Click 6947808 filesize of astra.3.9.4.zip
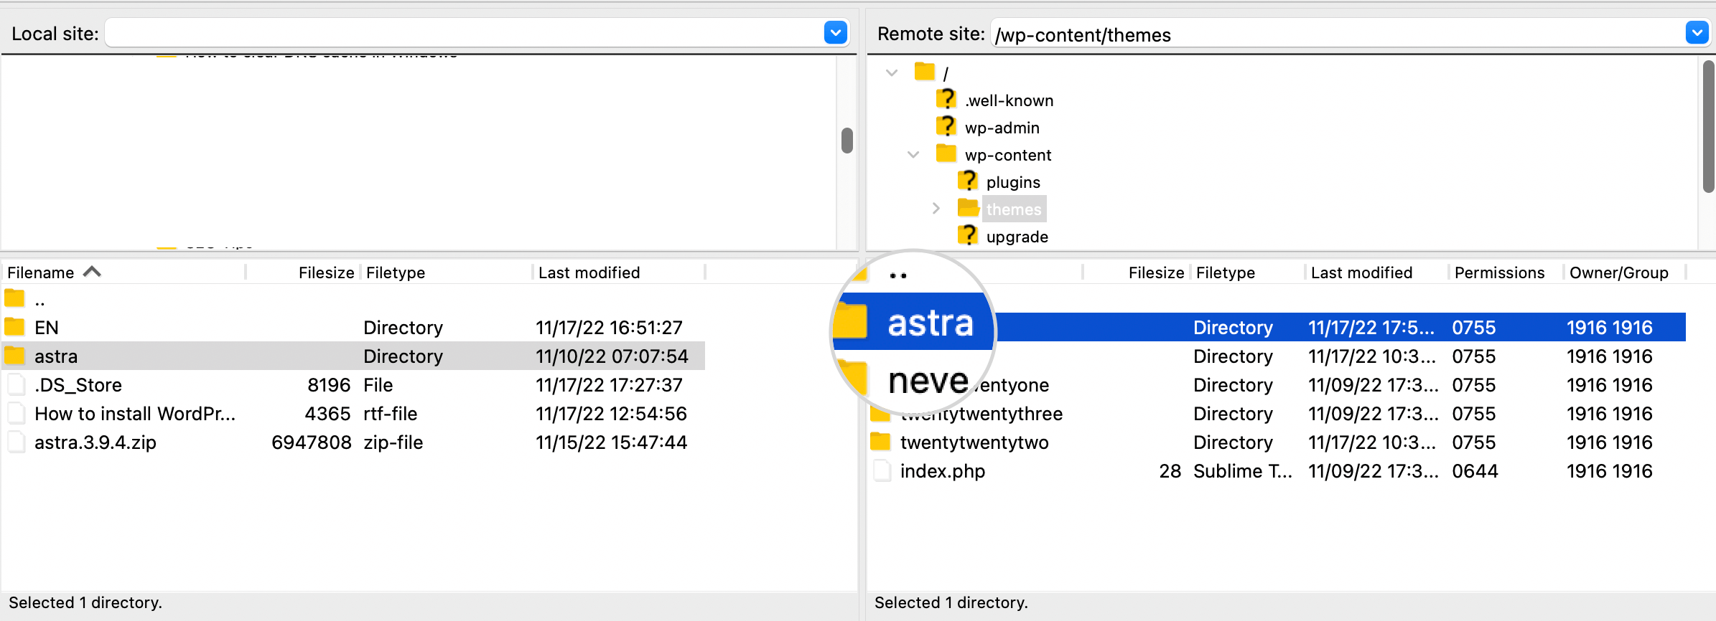1716x621 pixels. click(x=312, y=442)
